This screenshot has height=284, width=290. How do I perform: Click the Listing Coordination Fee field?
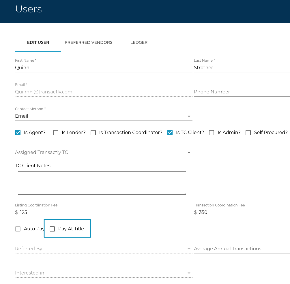coord(105,212)
